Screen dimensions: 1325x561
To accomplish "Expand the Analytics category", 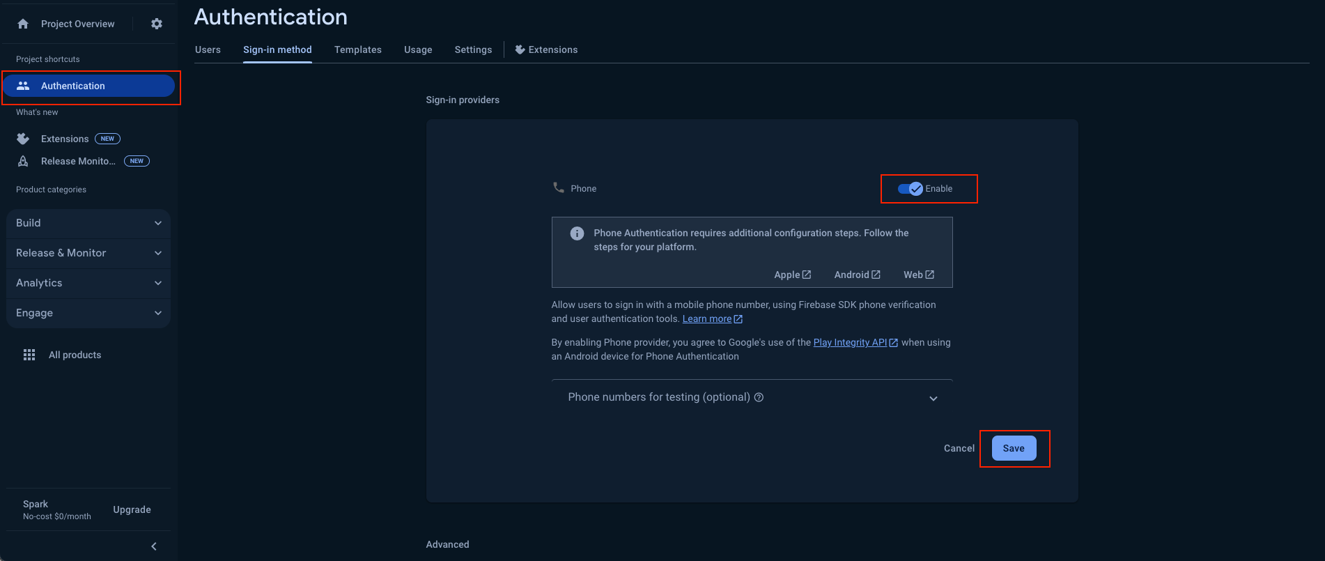I will (88, 283).
